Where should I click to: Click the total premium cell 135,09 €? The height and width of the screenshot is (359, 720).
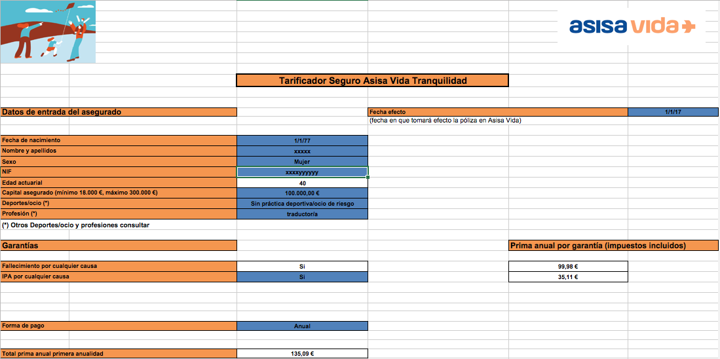click(x=302, y=354)
